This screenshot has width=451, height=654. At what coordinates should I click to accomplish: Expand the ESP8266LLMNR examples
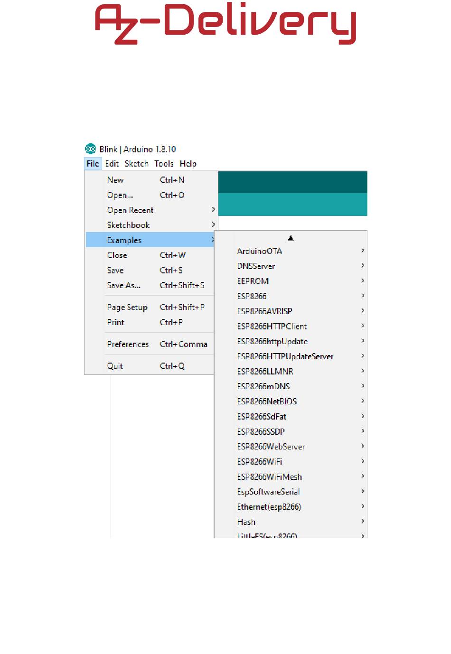click(x=291, y=372)
